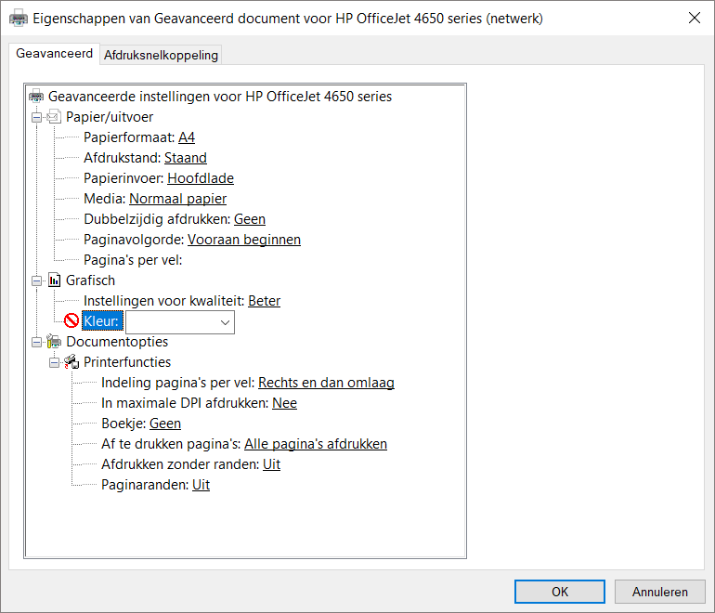
Task: Click the Papier/uitvoer paper icon
Action: coord(54,117)
